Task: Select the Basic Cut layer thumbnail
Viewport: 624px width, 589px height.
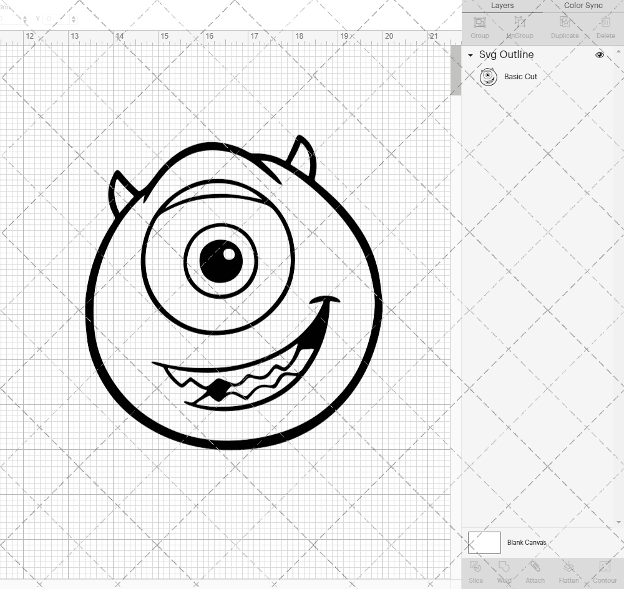Action: [489, 77]
